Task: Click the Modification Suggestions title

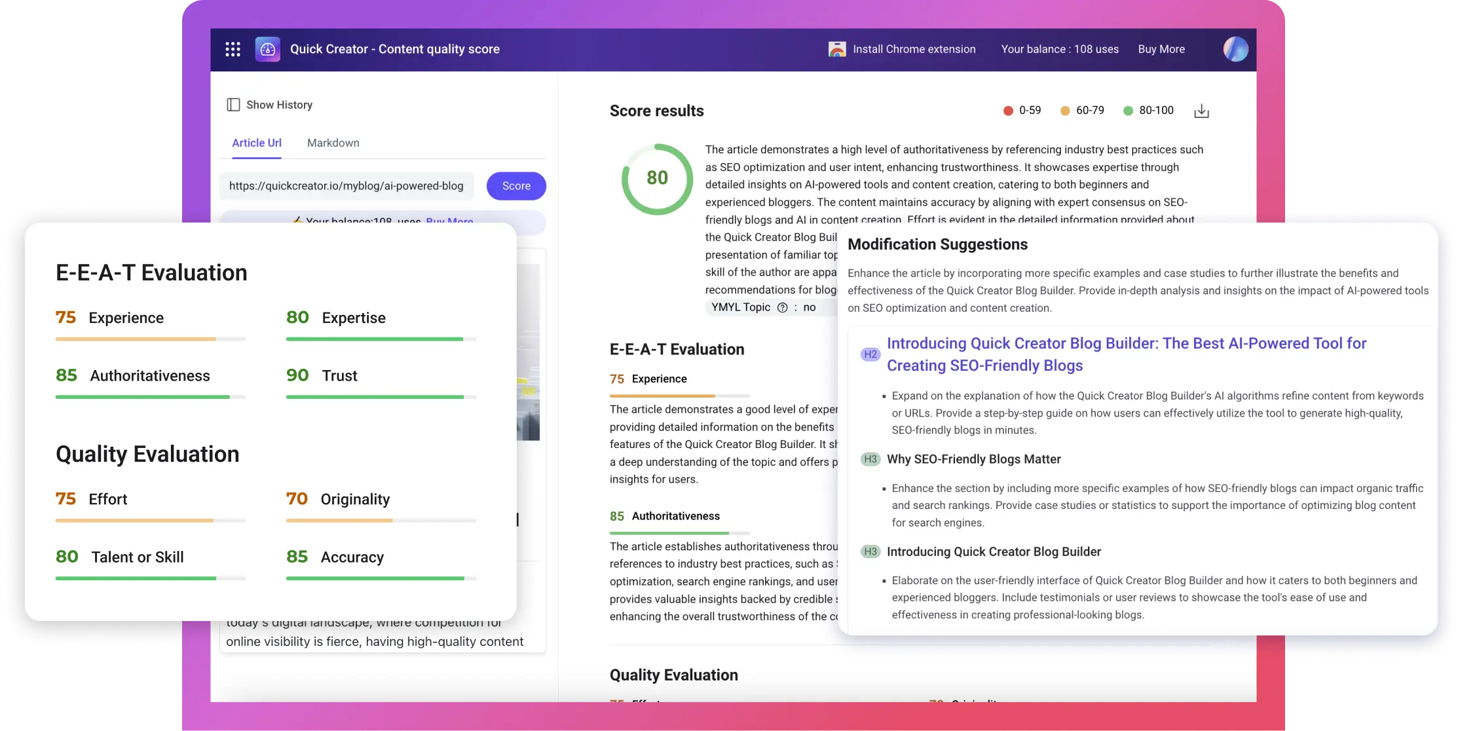Action: click(937, 244)
